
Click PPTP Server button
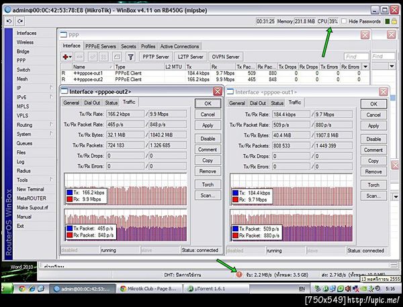pyautogui.click(x=156, y=57)
